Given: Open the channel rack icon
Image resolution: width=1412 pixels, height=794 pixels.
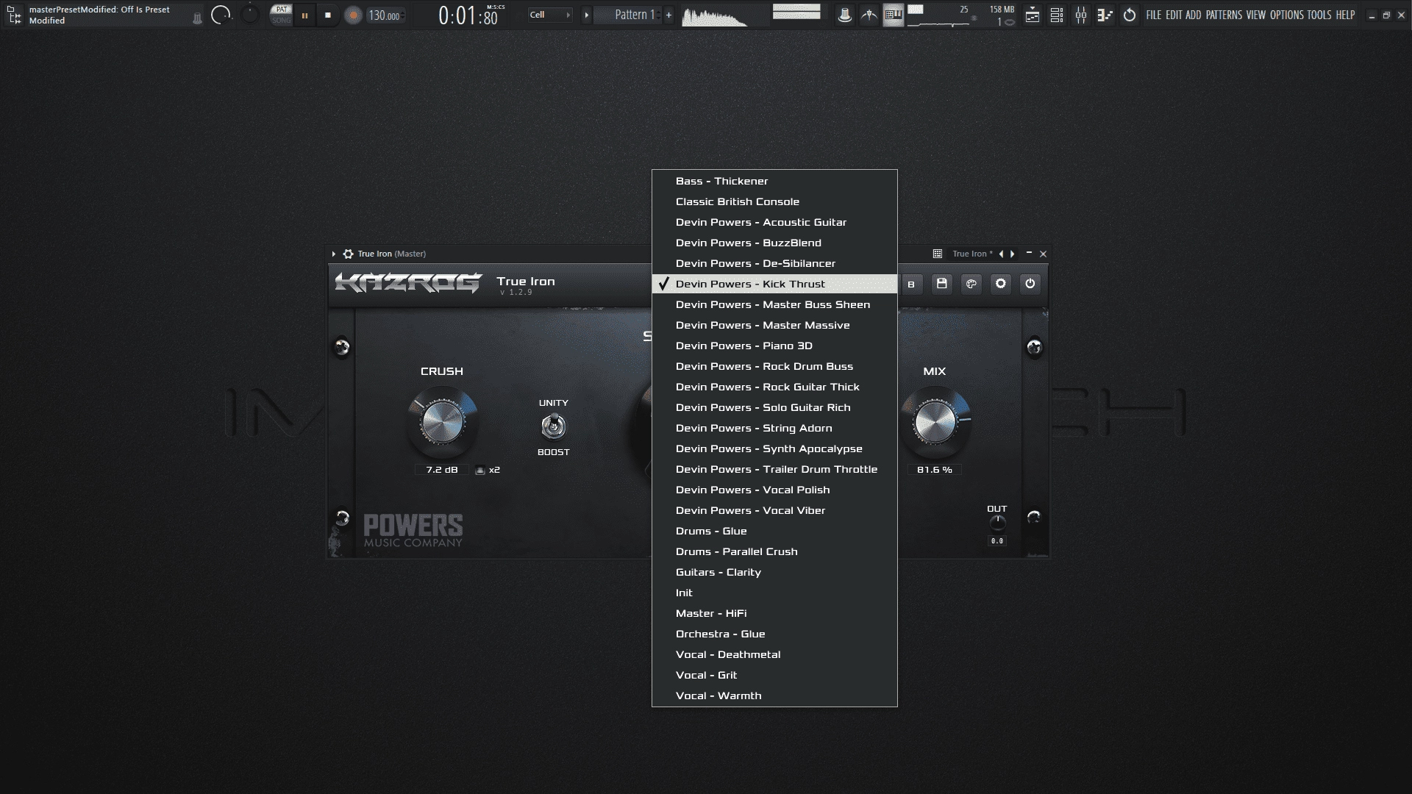Looking at the screenshot, I should [x=1057, y=15].
